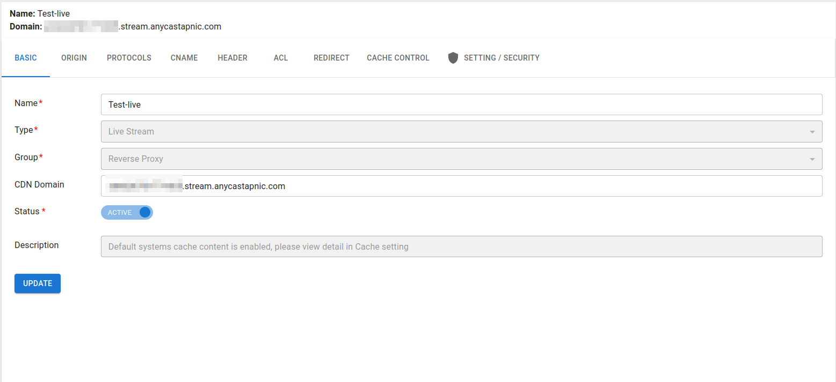Toggle the Active status switch
The image size is (836, 382).
pyautogui.click(x=127, y=213)
